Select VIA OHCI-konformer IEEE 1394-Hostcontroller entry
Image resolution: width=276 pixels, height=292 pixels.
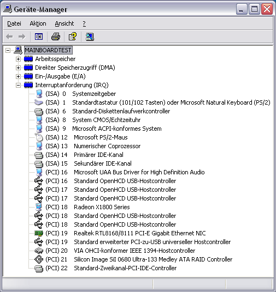(134, 251)
